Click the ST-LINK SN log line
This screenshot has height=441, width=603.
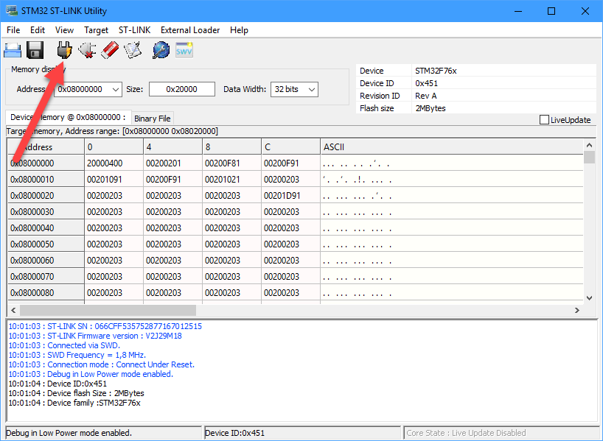coord(105,326)
